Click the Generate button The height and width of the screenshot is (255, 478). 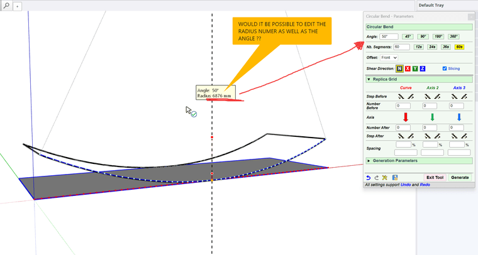[x=460, y=177]
